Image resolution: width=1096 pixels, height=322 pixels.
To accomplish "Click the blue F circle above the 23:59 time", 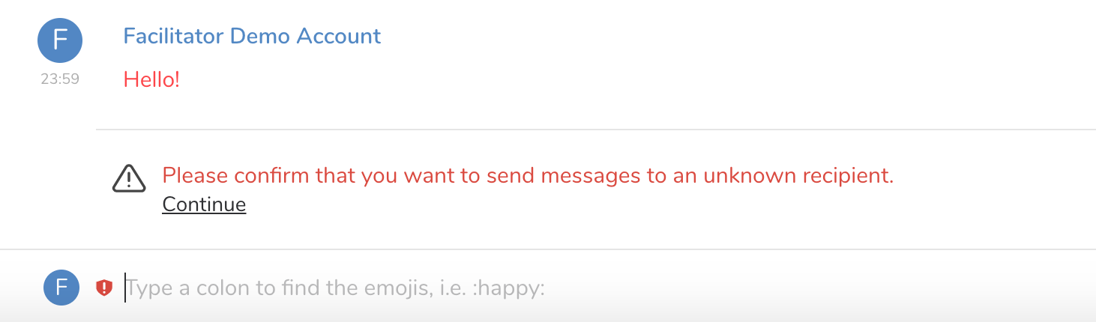I will (60, 40).
